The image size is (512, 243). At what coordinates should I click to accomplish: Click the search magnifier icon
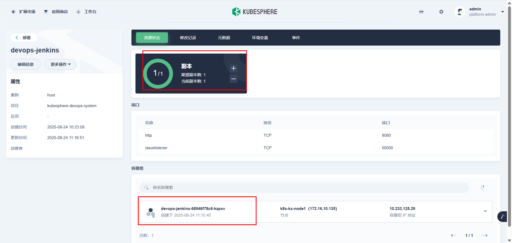[146, 188]
